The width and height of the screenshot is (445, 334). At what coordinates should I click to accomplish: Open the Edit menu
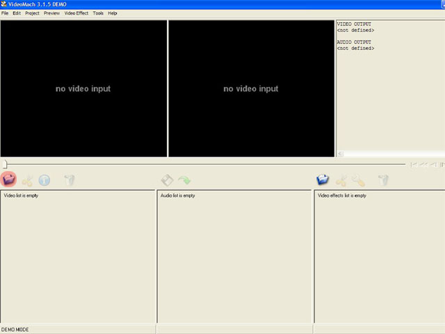(x=17, y=13)
